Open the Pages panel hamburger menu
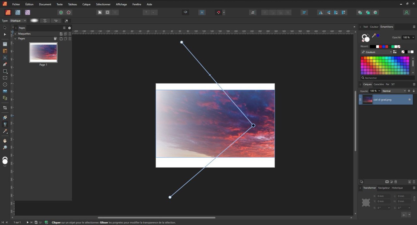417x225 pixels. [64, 28]
